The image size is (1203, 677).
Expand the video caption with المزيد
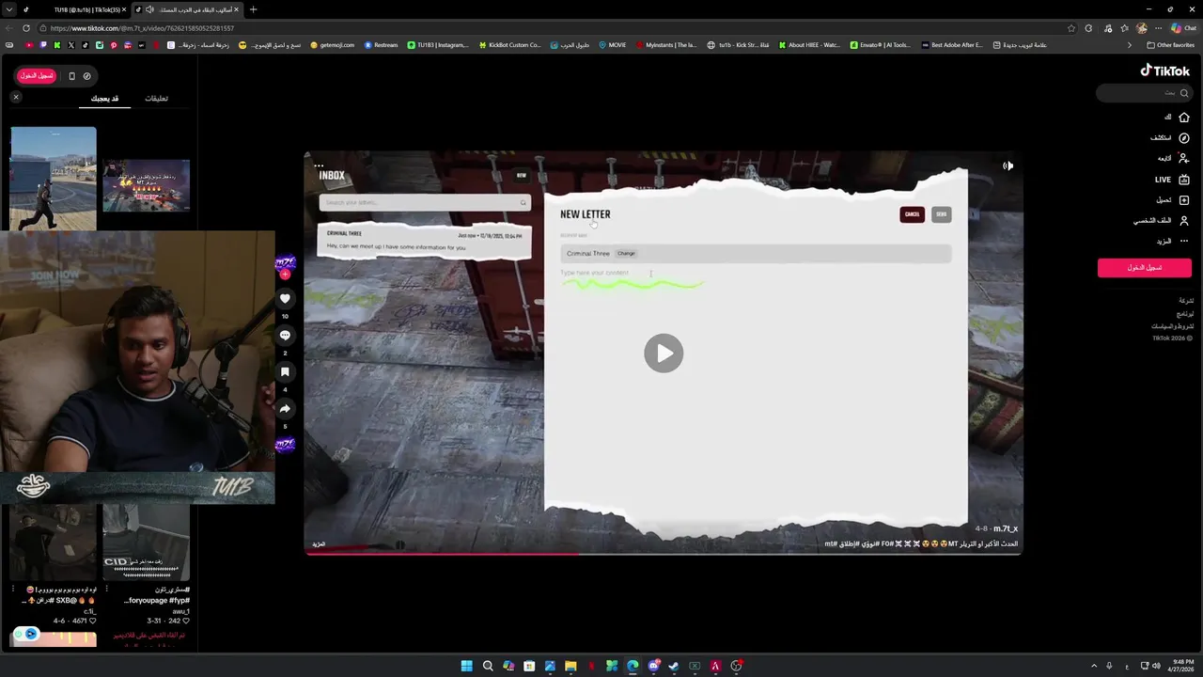pos(319,544)
